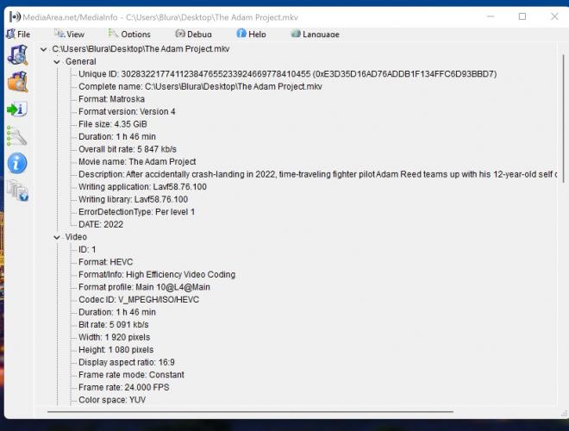Open the File menu
This screenshot has height=431, width=569.
[18, 34]
